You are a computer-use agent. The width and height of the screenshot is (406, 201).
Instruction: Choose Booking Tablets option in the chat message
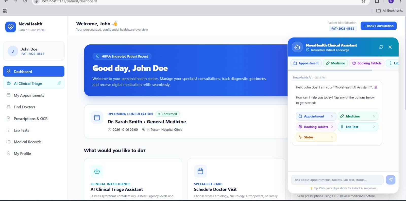pyautogui.click(x=316, y=127)
